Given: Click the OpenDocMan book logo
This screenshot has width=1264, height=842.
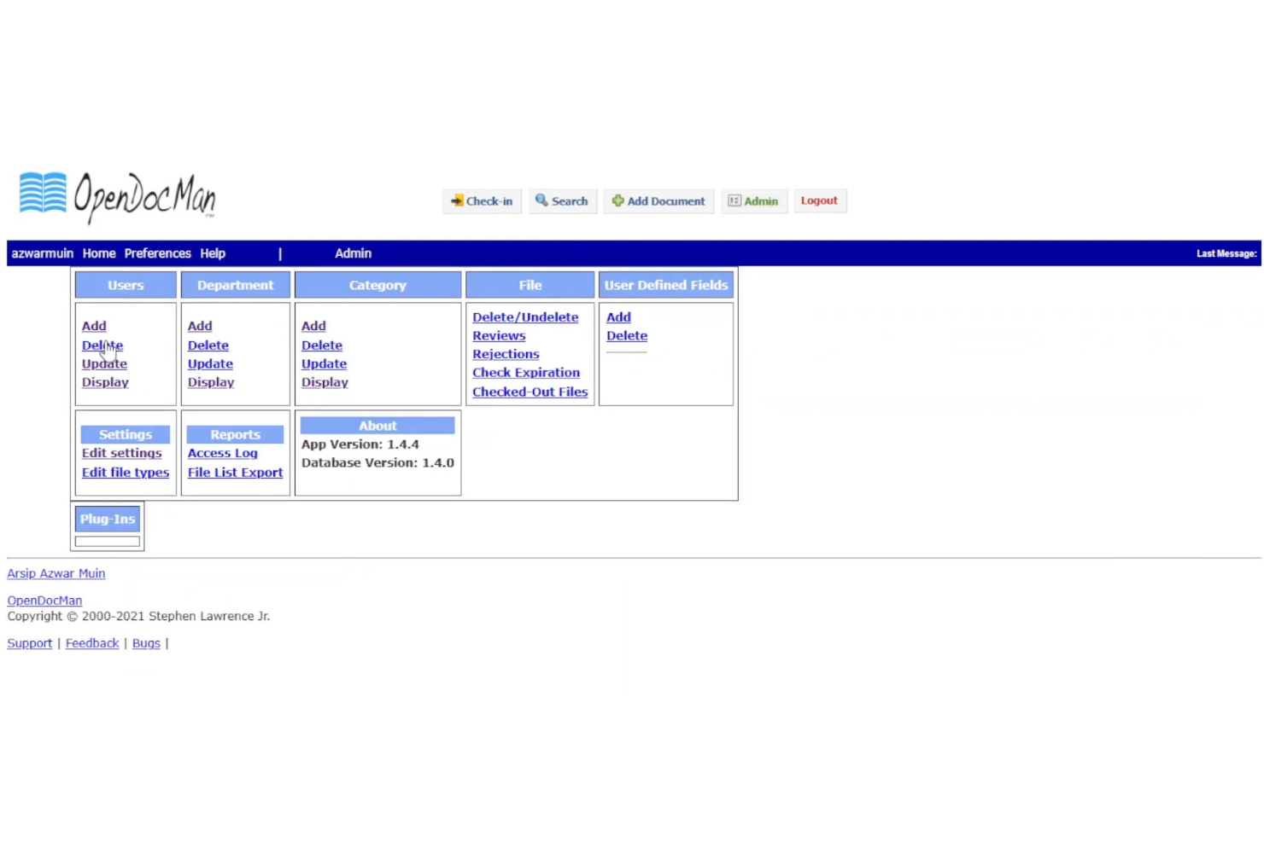Looking at the screenshot, I should click(43, 194).
